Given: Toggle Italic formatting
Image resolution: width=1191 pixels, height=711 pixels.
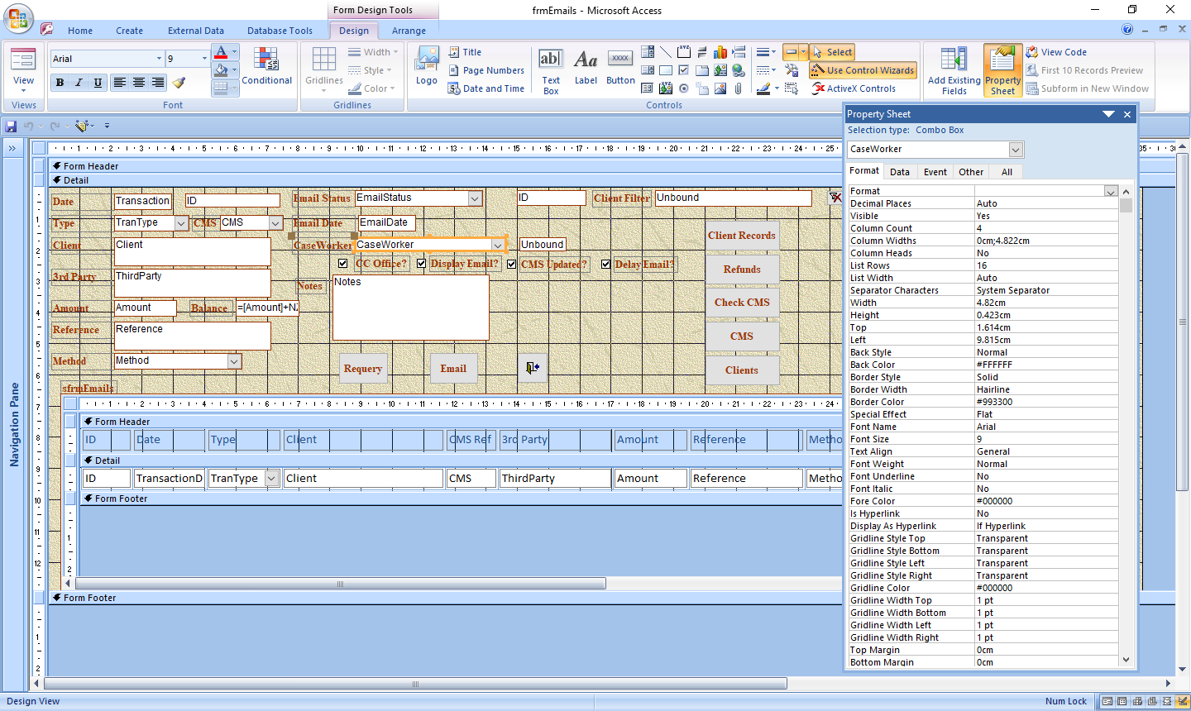Looking at the screenshot, I should pyautogui.click(x=79, y=83).
